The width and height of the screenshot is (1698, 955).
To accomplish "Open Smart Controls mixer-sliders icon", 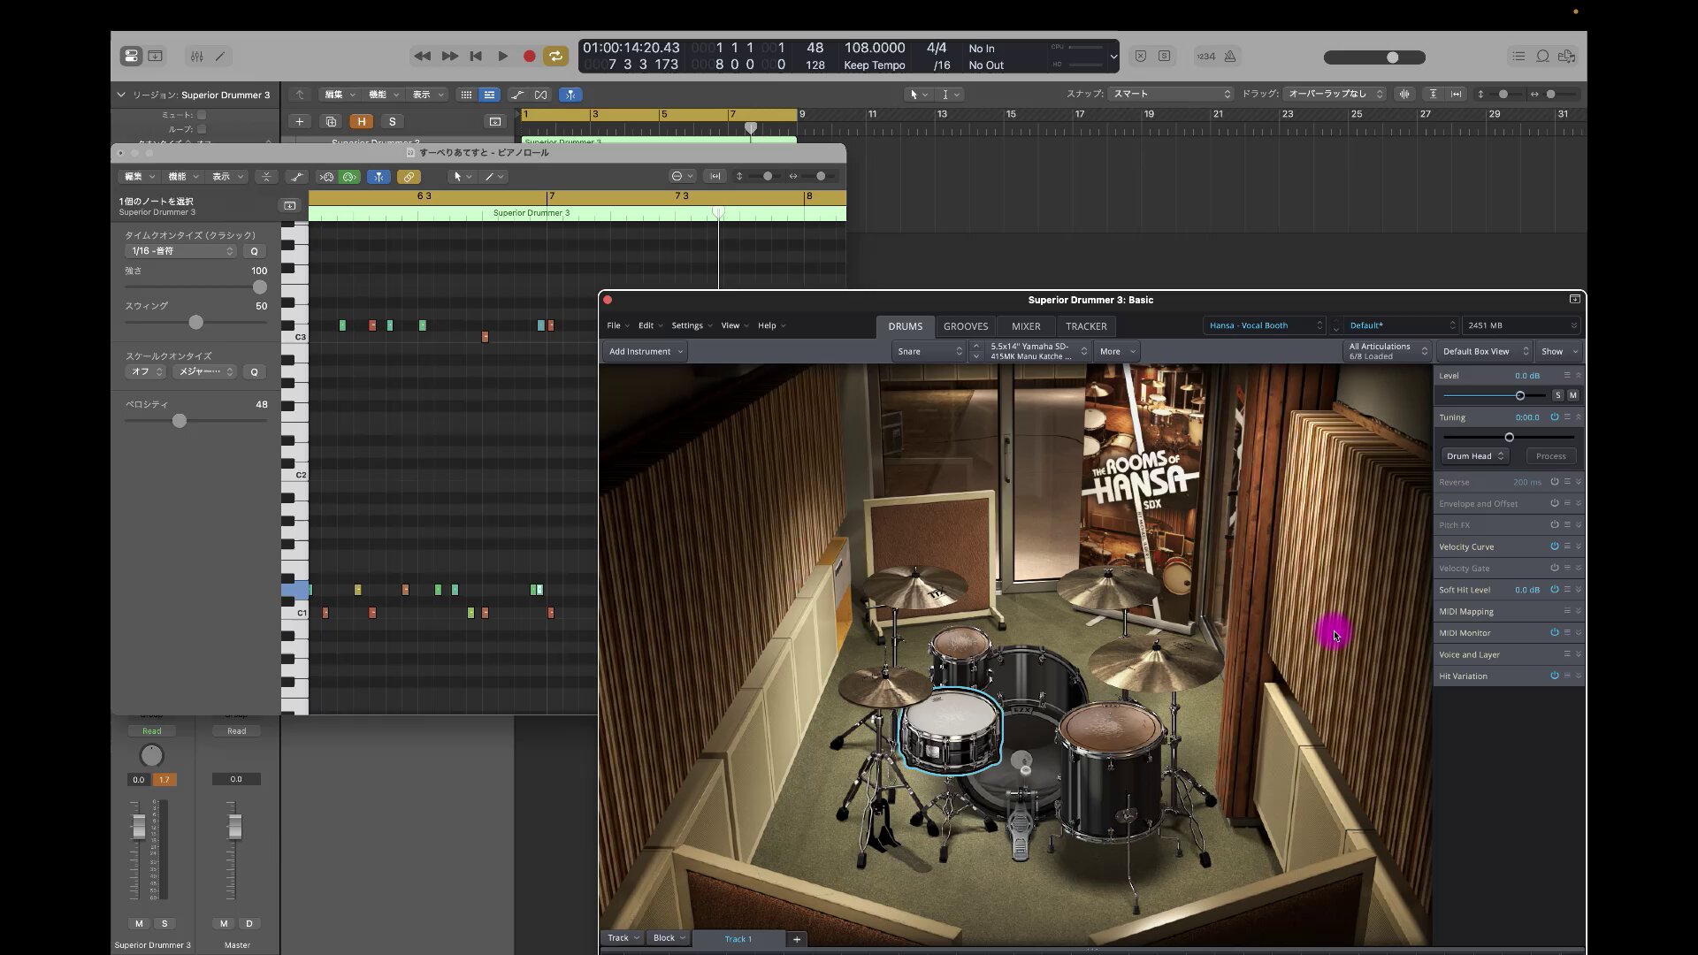I will pos(196,56).
